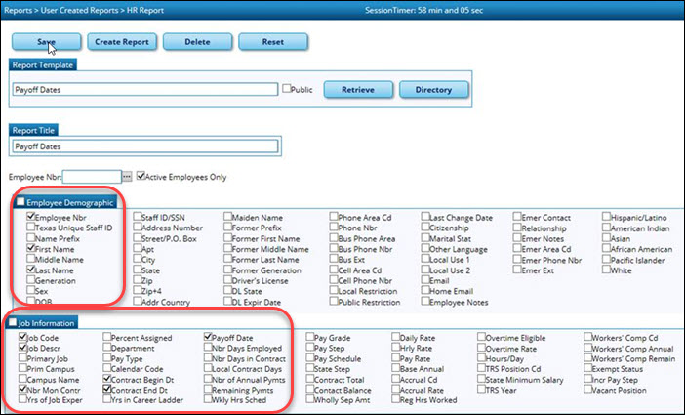This screenshot has width=685, height=415.
Task: Uncheck the Payoff Date checkbox
Action: click(x=208, y=336)
